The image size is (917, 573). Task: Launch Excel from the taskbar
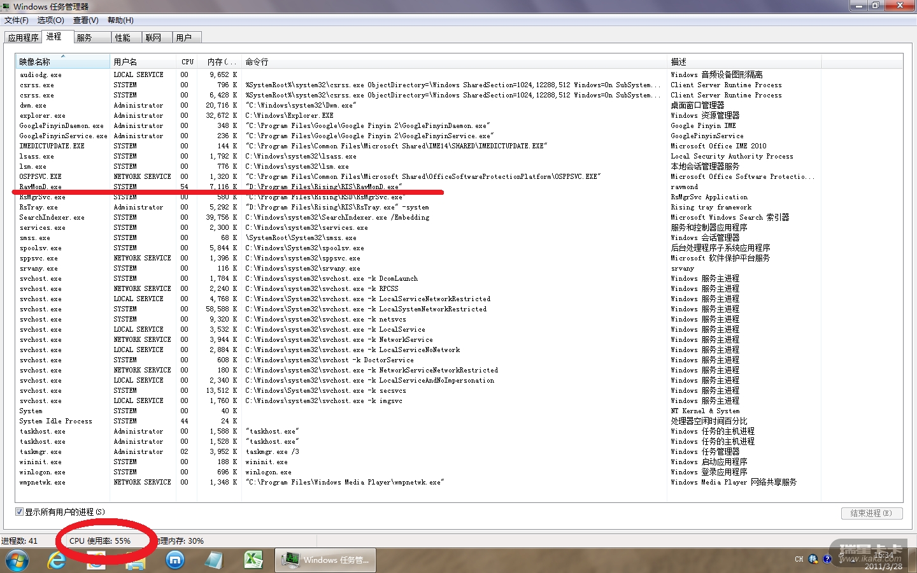coord(253,560)
